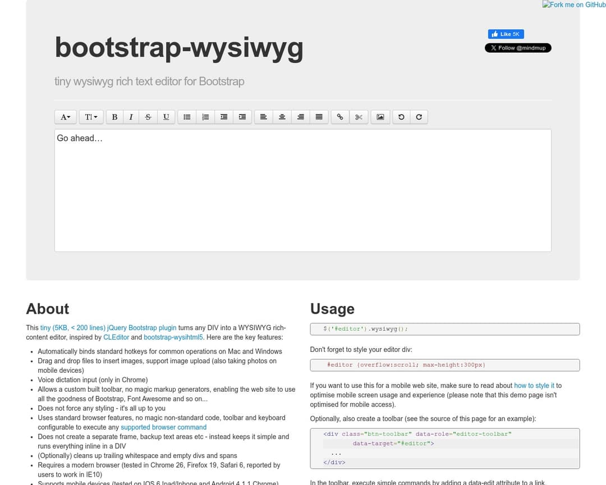Open the CLEditor link
Viewport: 606px width, 485px height.
click(116, 337)
